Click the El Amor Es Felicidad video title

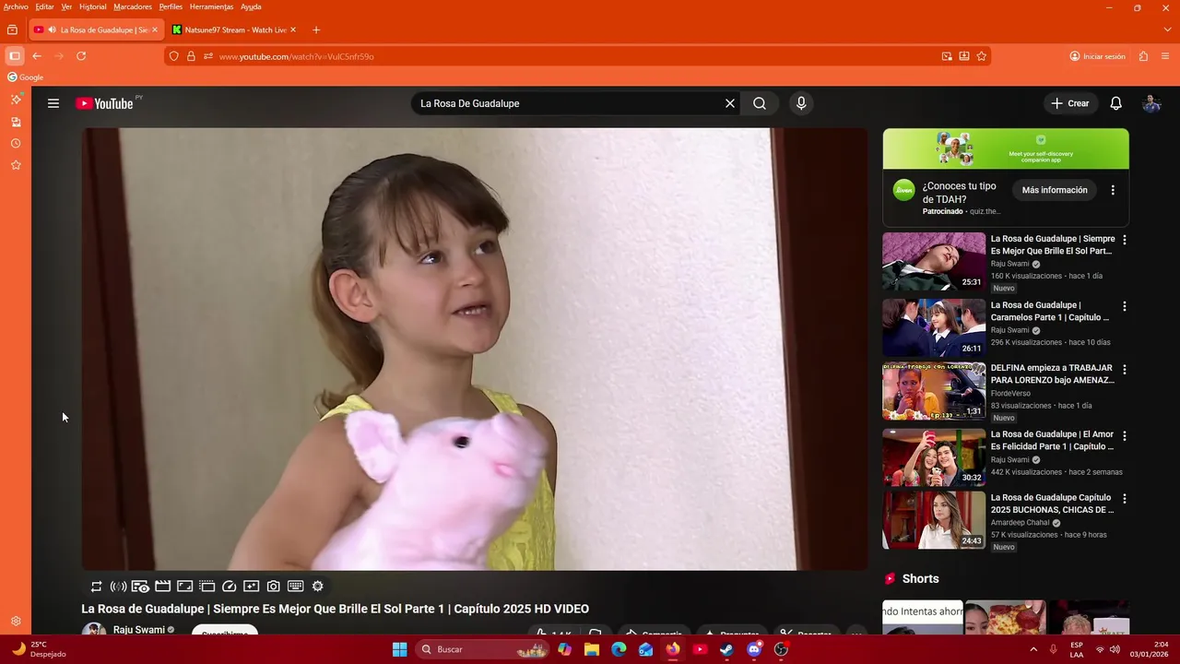point(1053,440)
